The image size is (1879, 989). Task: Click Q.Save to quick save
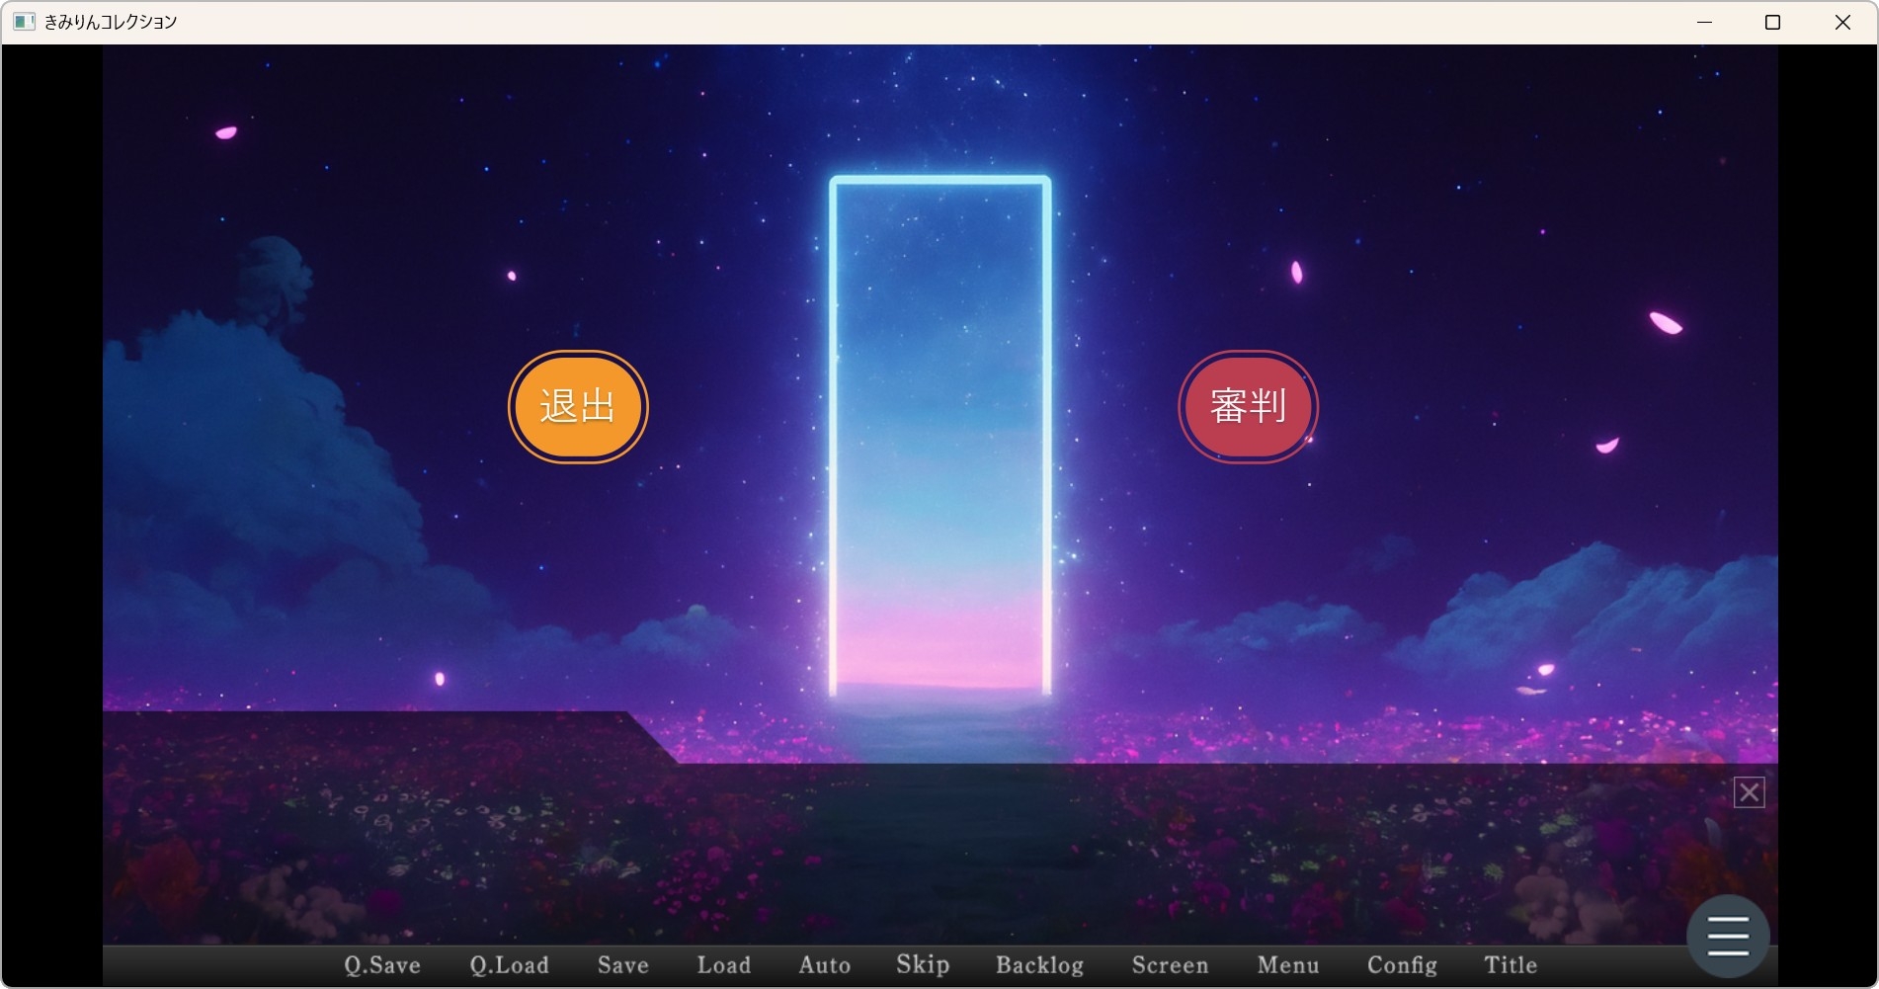pyautogui.click(x=382, y=965)
